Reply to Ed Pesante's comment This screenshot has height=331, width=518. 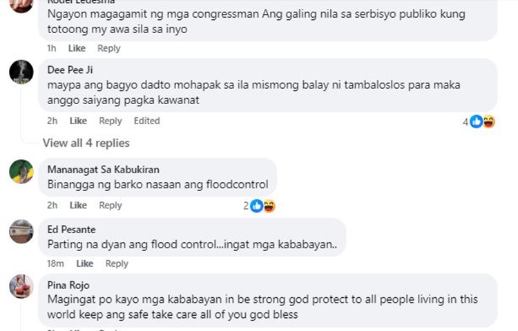pos(116,263)
